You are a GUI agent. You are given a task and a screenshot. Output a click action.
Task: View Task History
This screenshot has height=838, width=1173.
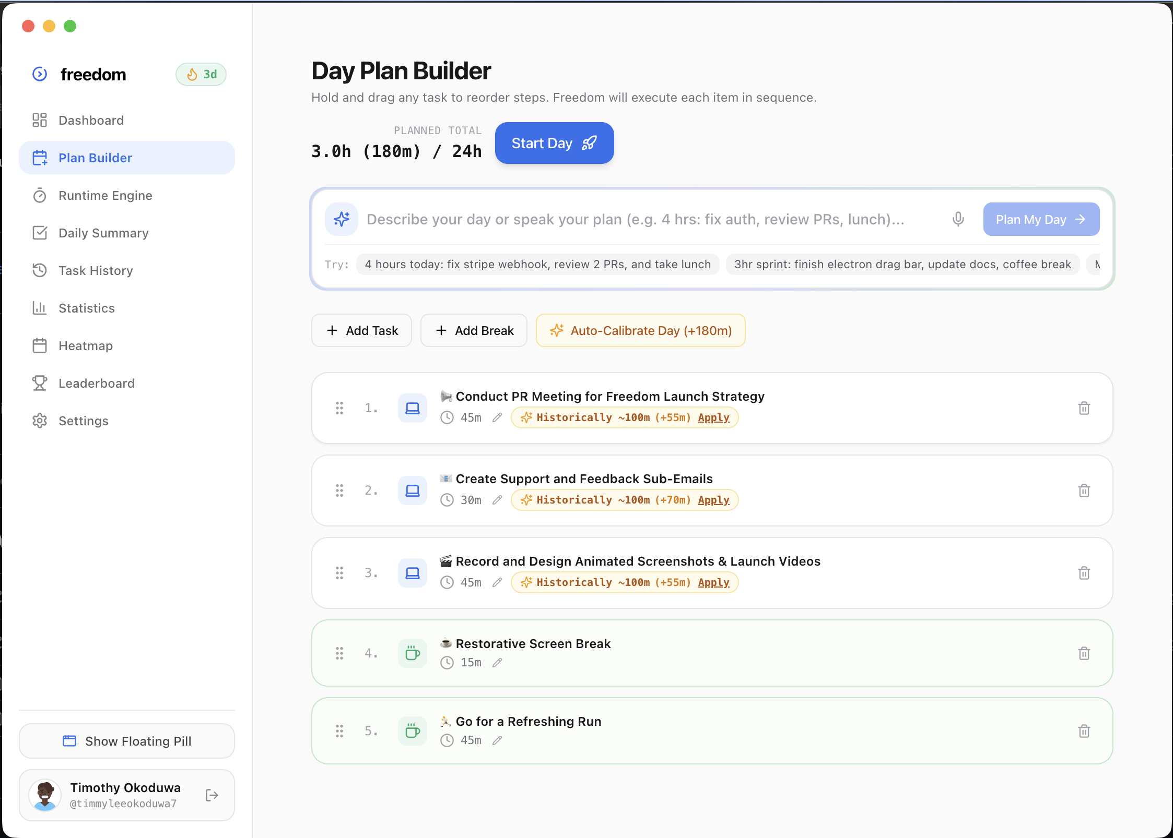127,270
